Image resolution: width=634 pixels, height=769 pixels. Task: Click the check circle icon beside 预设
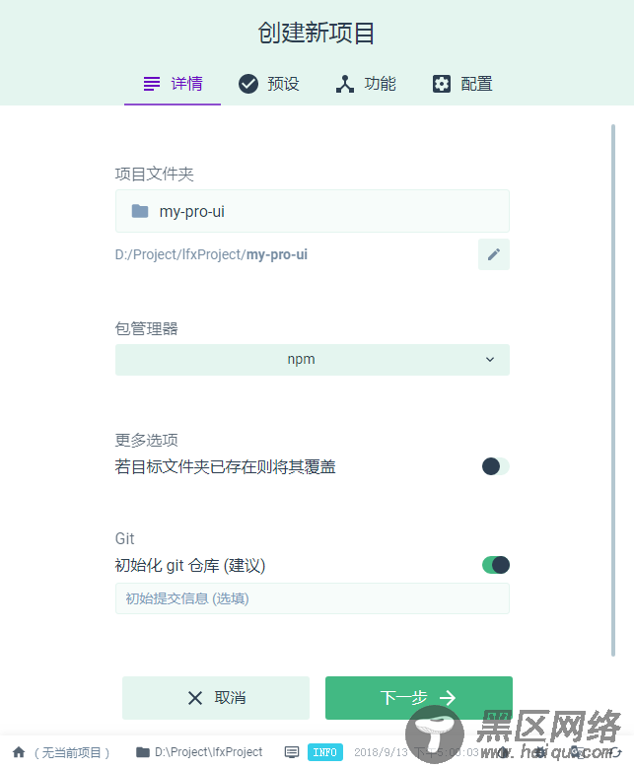click(248, 84)
